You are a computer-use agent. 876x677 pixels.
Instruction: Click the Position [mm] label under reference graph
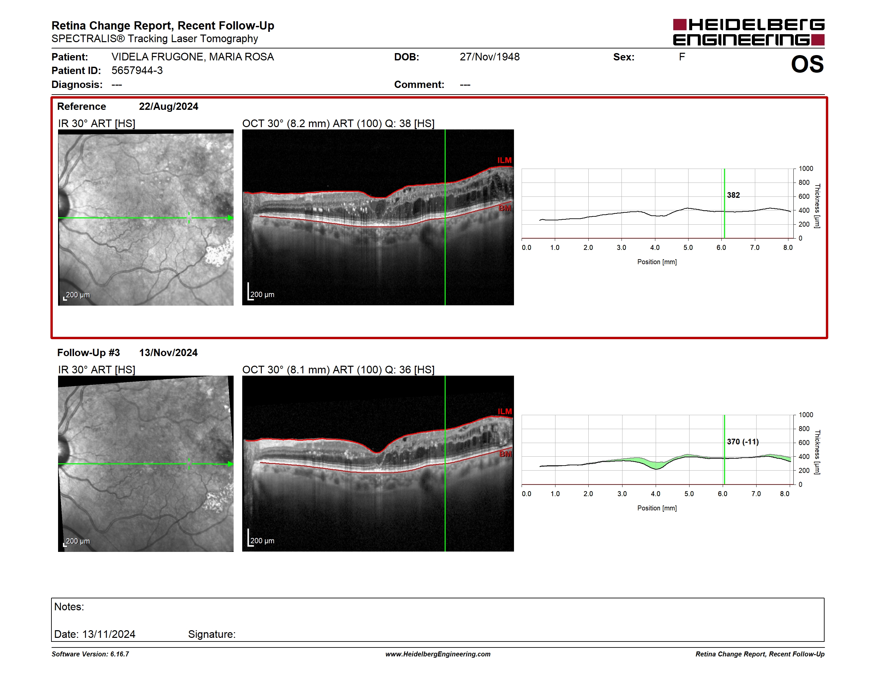pos(657,262)
